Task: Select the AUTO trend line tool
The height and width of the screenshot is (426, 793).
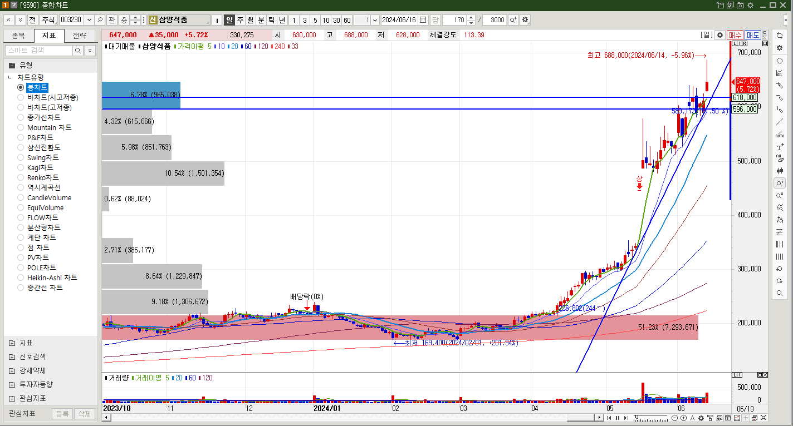Action: pyautogui.click(x=780, y=134)
